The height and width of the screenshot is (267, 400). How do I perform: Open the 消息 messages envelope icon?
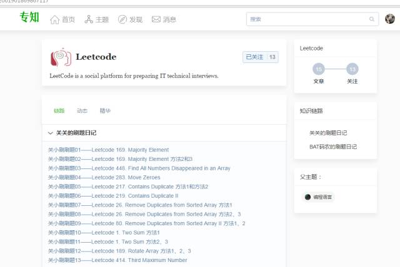click(156, 19)
